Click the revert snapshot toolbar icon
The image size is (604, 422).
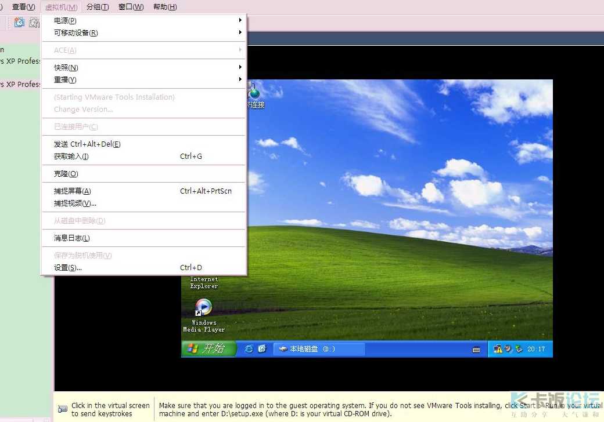coord(35,23)
